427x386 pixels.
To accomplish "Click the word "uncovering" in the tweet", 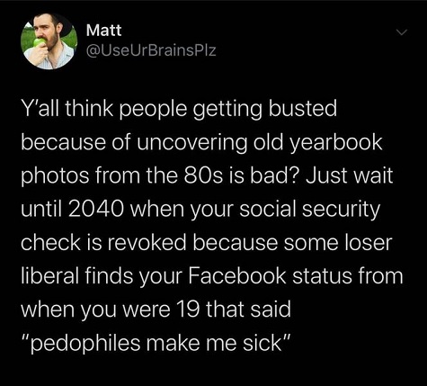I will coord(192,142).
